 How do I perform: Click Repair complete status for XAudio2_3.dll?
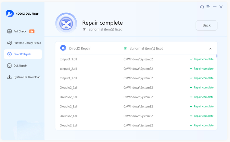point(202,125)
